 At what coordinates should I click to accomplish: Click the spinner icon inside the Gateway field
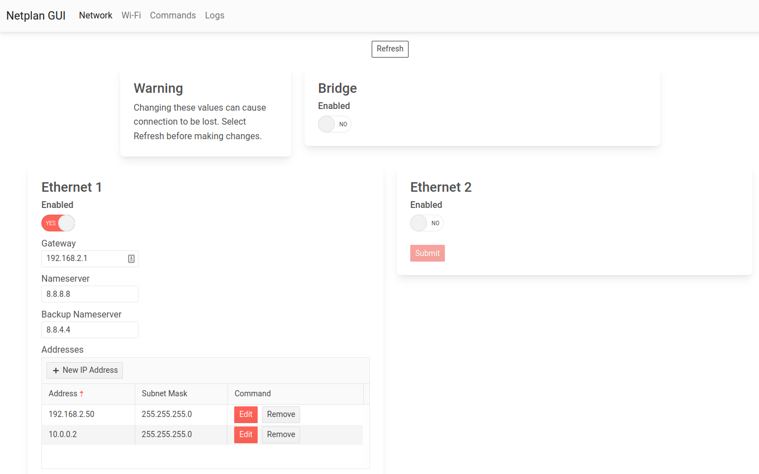pyautogui.click(x=132, y=258)
